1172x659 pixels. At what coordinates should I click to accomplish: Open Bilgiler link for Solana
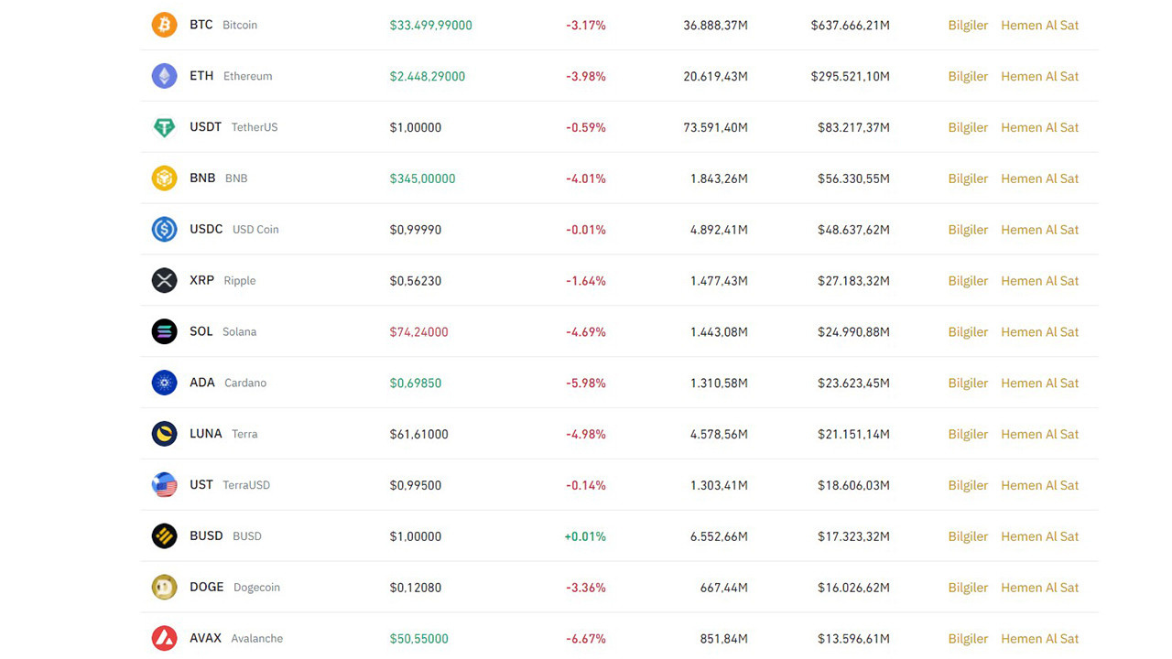click(x=968, y=332)
